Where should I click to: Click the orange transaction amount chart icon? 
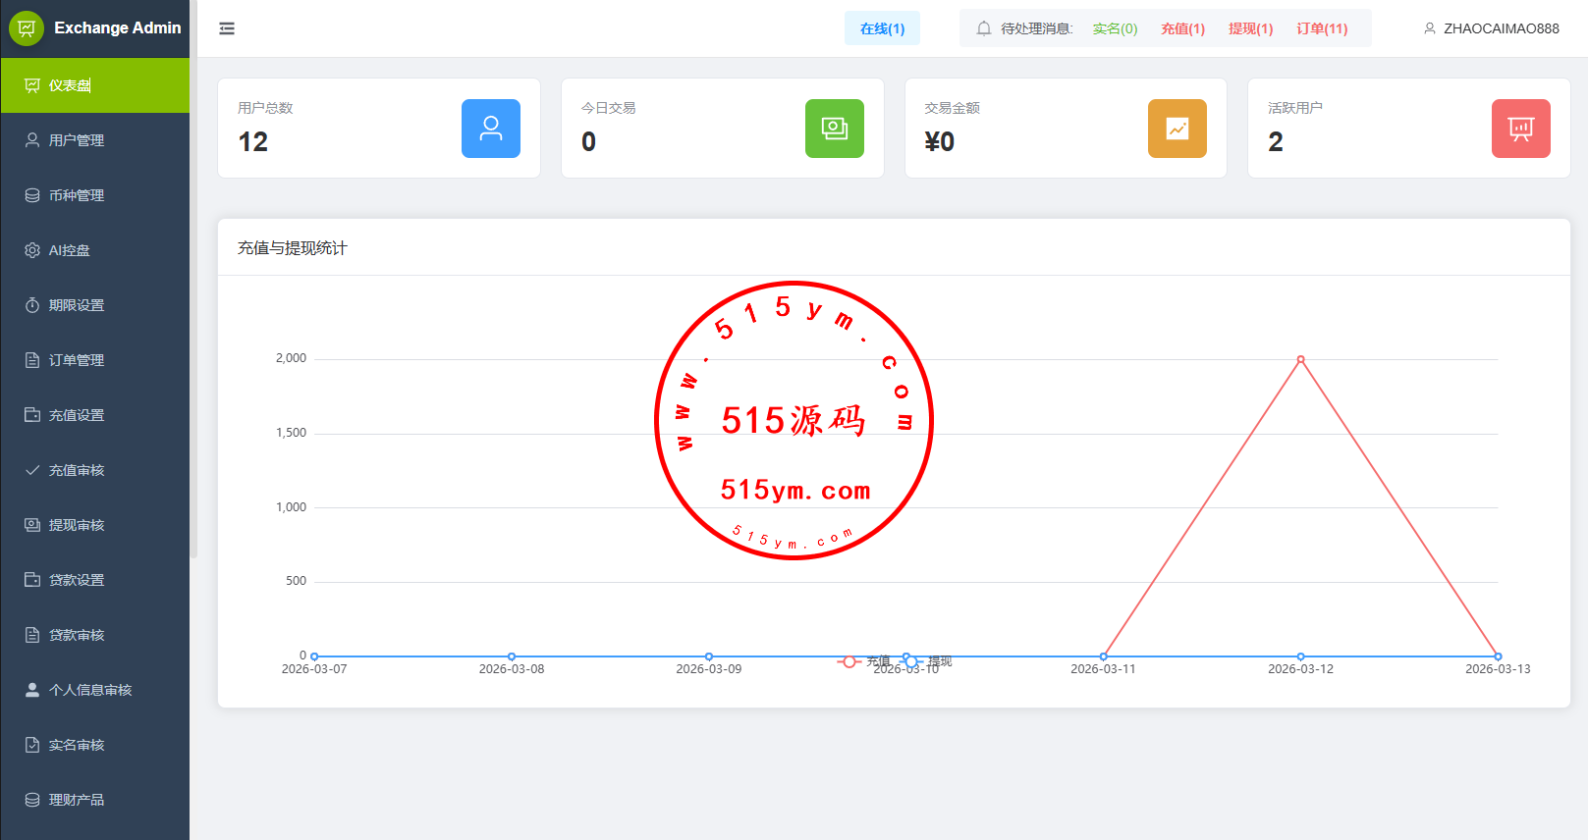pyautogui.click(x=1177, y=129)
